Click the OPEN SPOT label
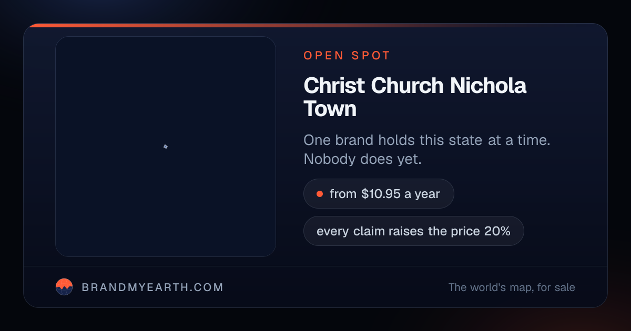Image resolution: width=631 pixels, height=331 pixels. click(x=347, y=56)
